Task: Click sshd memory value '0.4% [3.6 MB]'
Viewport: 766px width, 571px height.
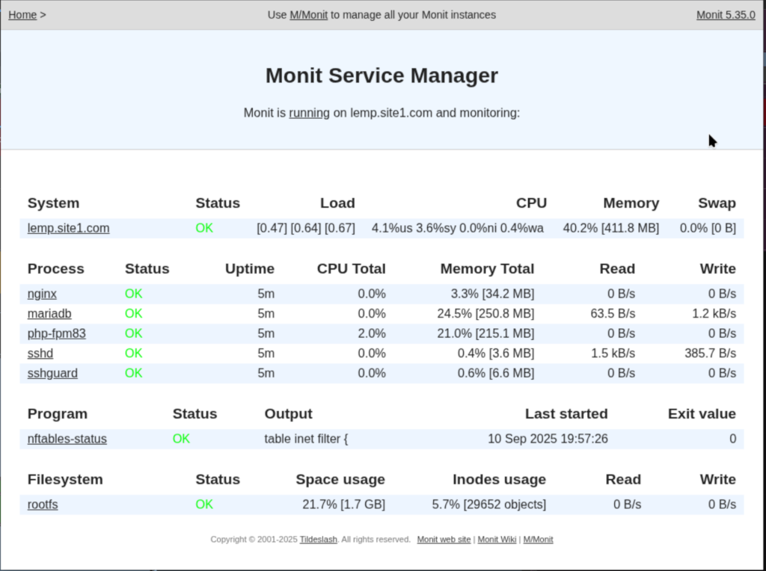Action: pos(496,354)
